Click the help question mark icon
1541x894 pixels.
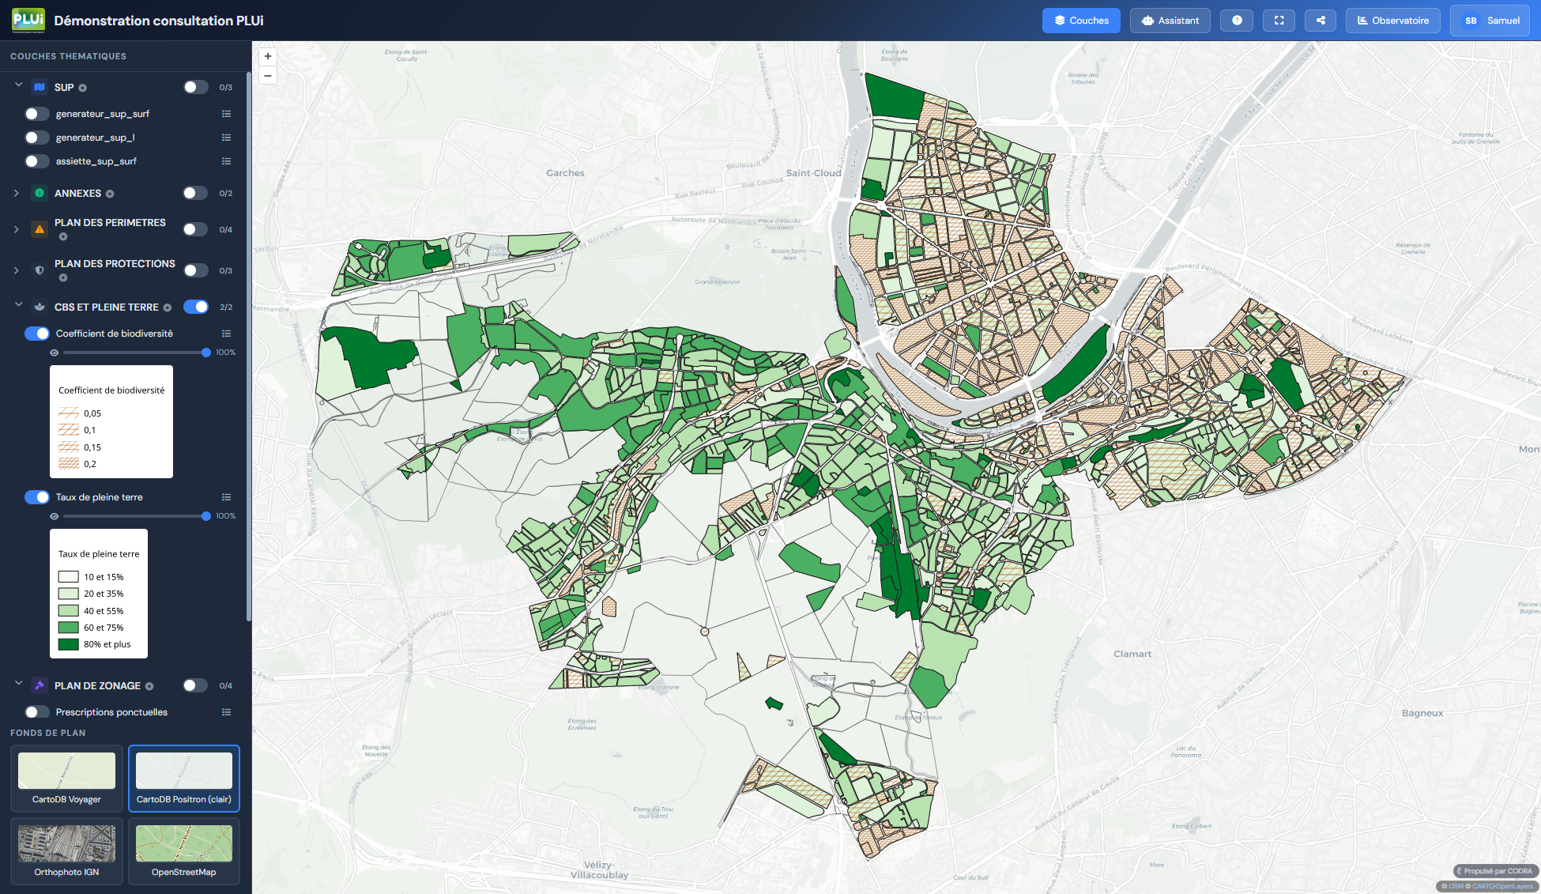click(1237, 21)
